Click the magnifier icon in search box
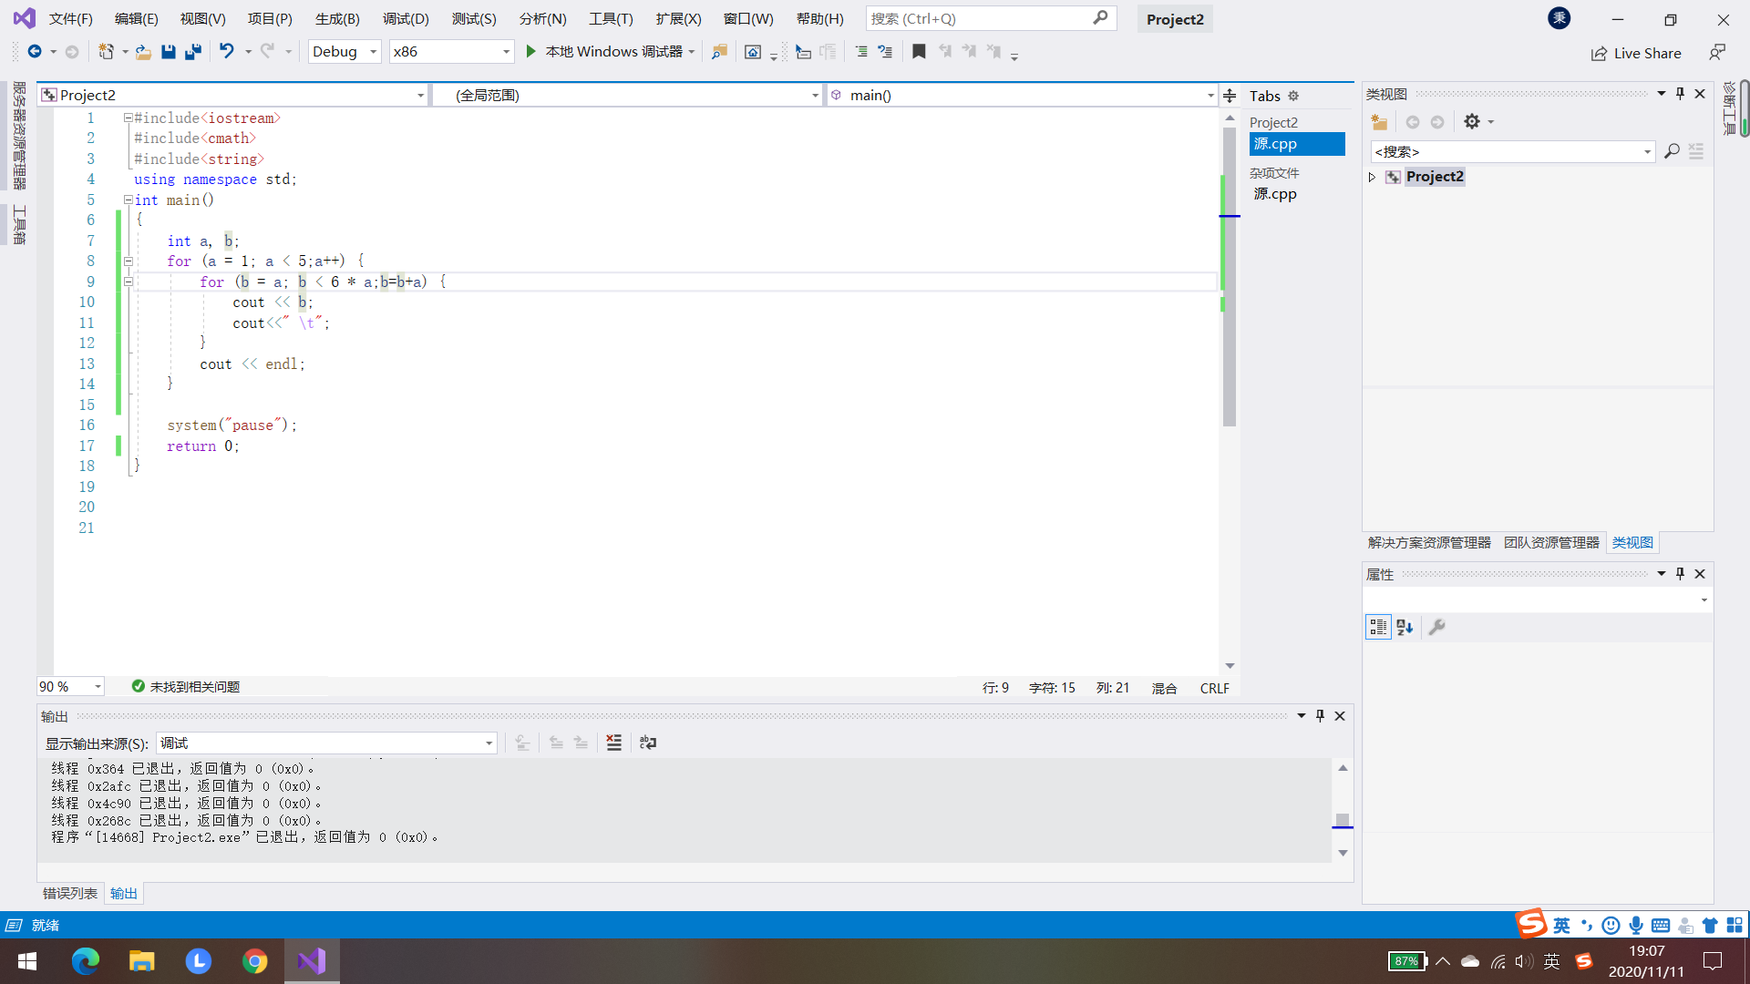 [x=1100, y=18]
